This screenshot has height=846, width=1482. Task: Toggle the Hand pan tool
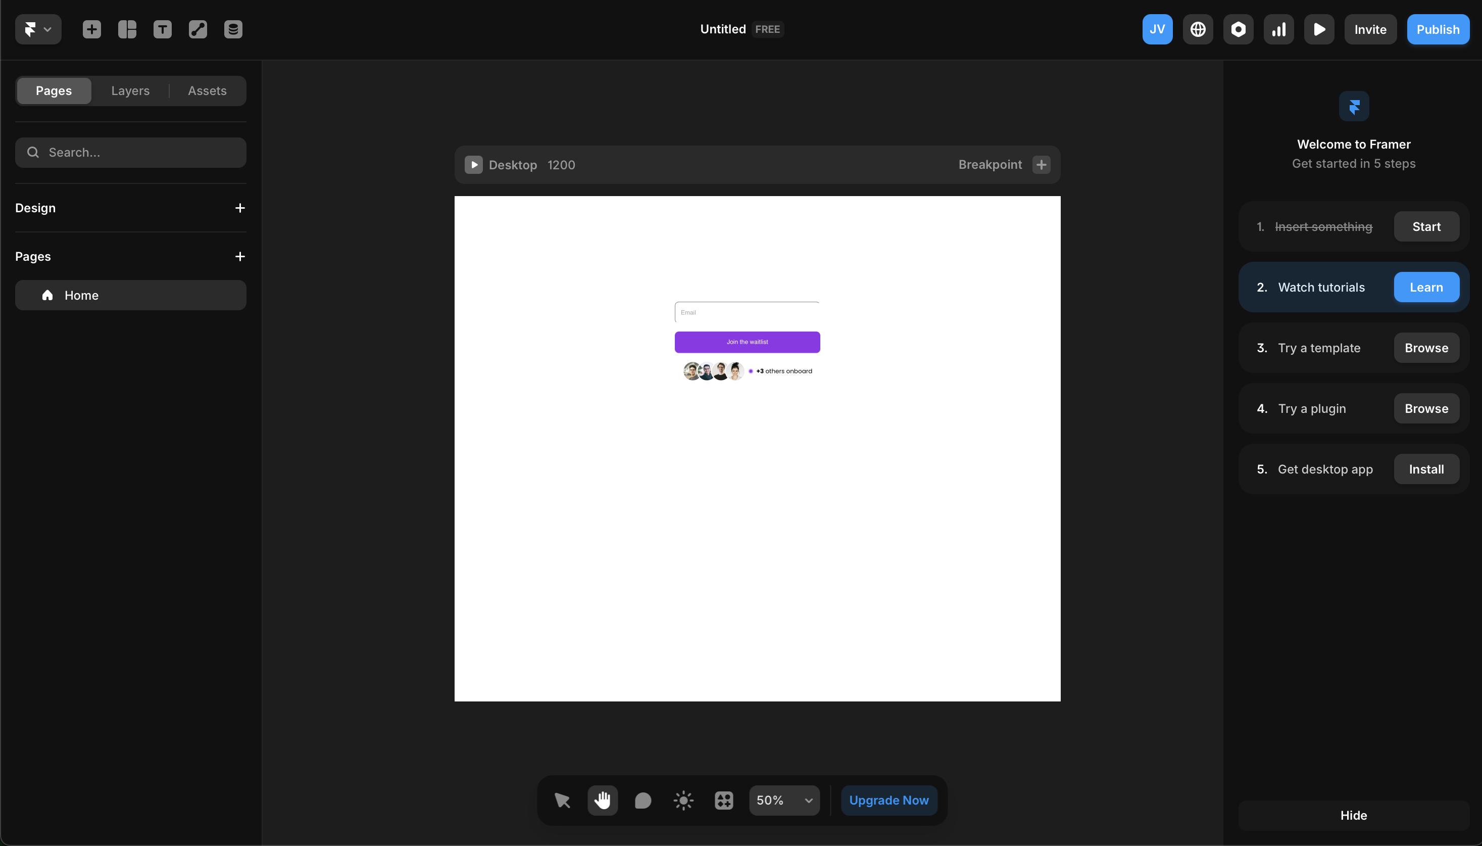[x=602, y=800]
